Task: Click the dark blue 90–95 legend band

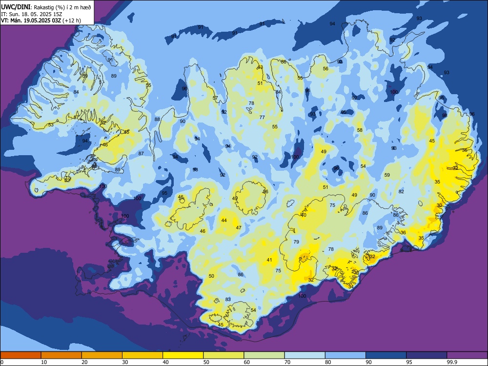Action: coord(386,355)
